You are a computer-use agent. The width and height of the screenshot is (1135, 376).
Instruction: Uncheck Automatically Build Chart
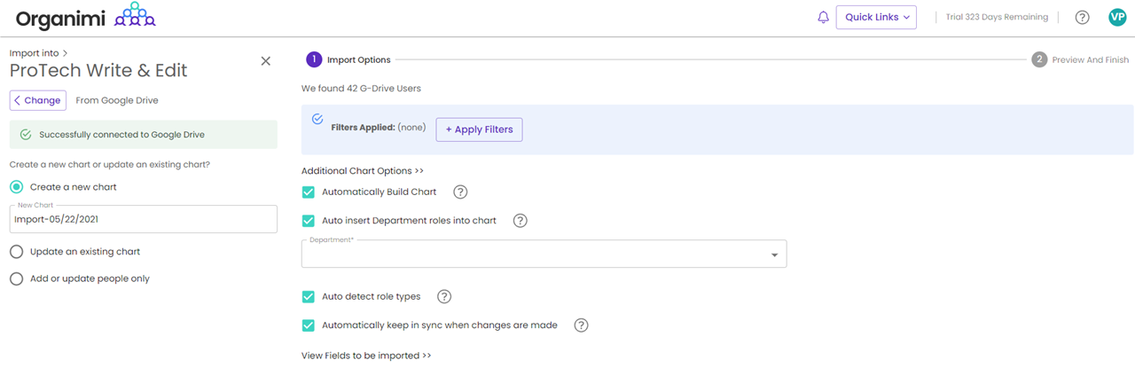[x=309, y=192]
